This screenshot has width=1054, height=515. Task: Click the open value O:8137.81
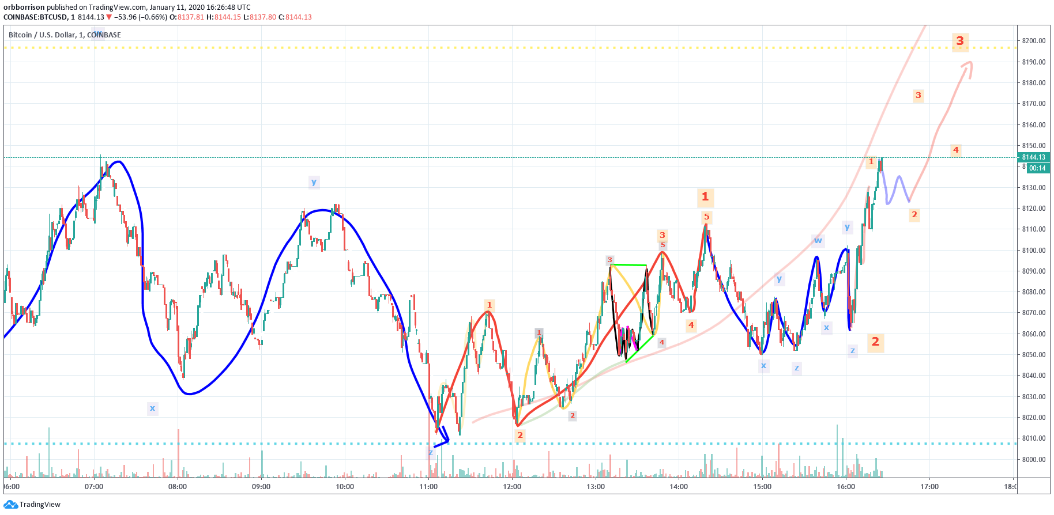point(187,17)
